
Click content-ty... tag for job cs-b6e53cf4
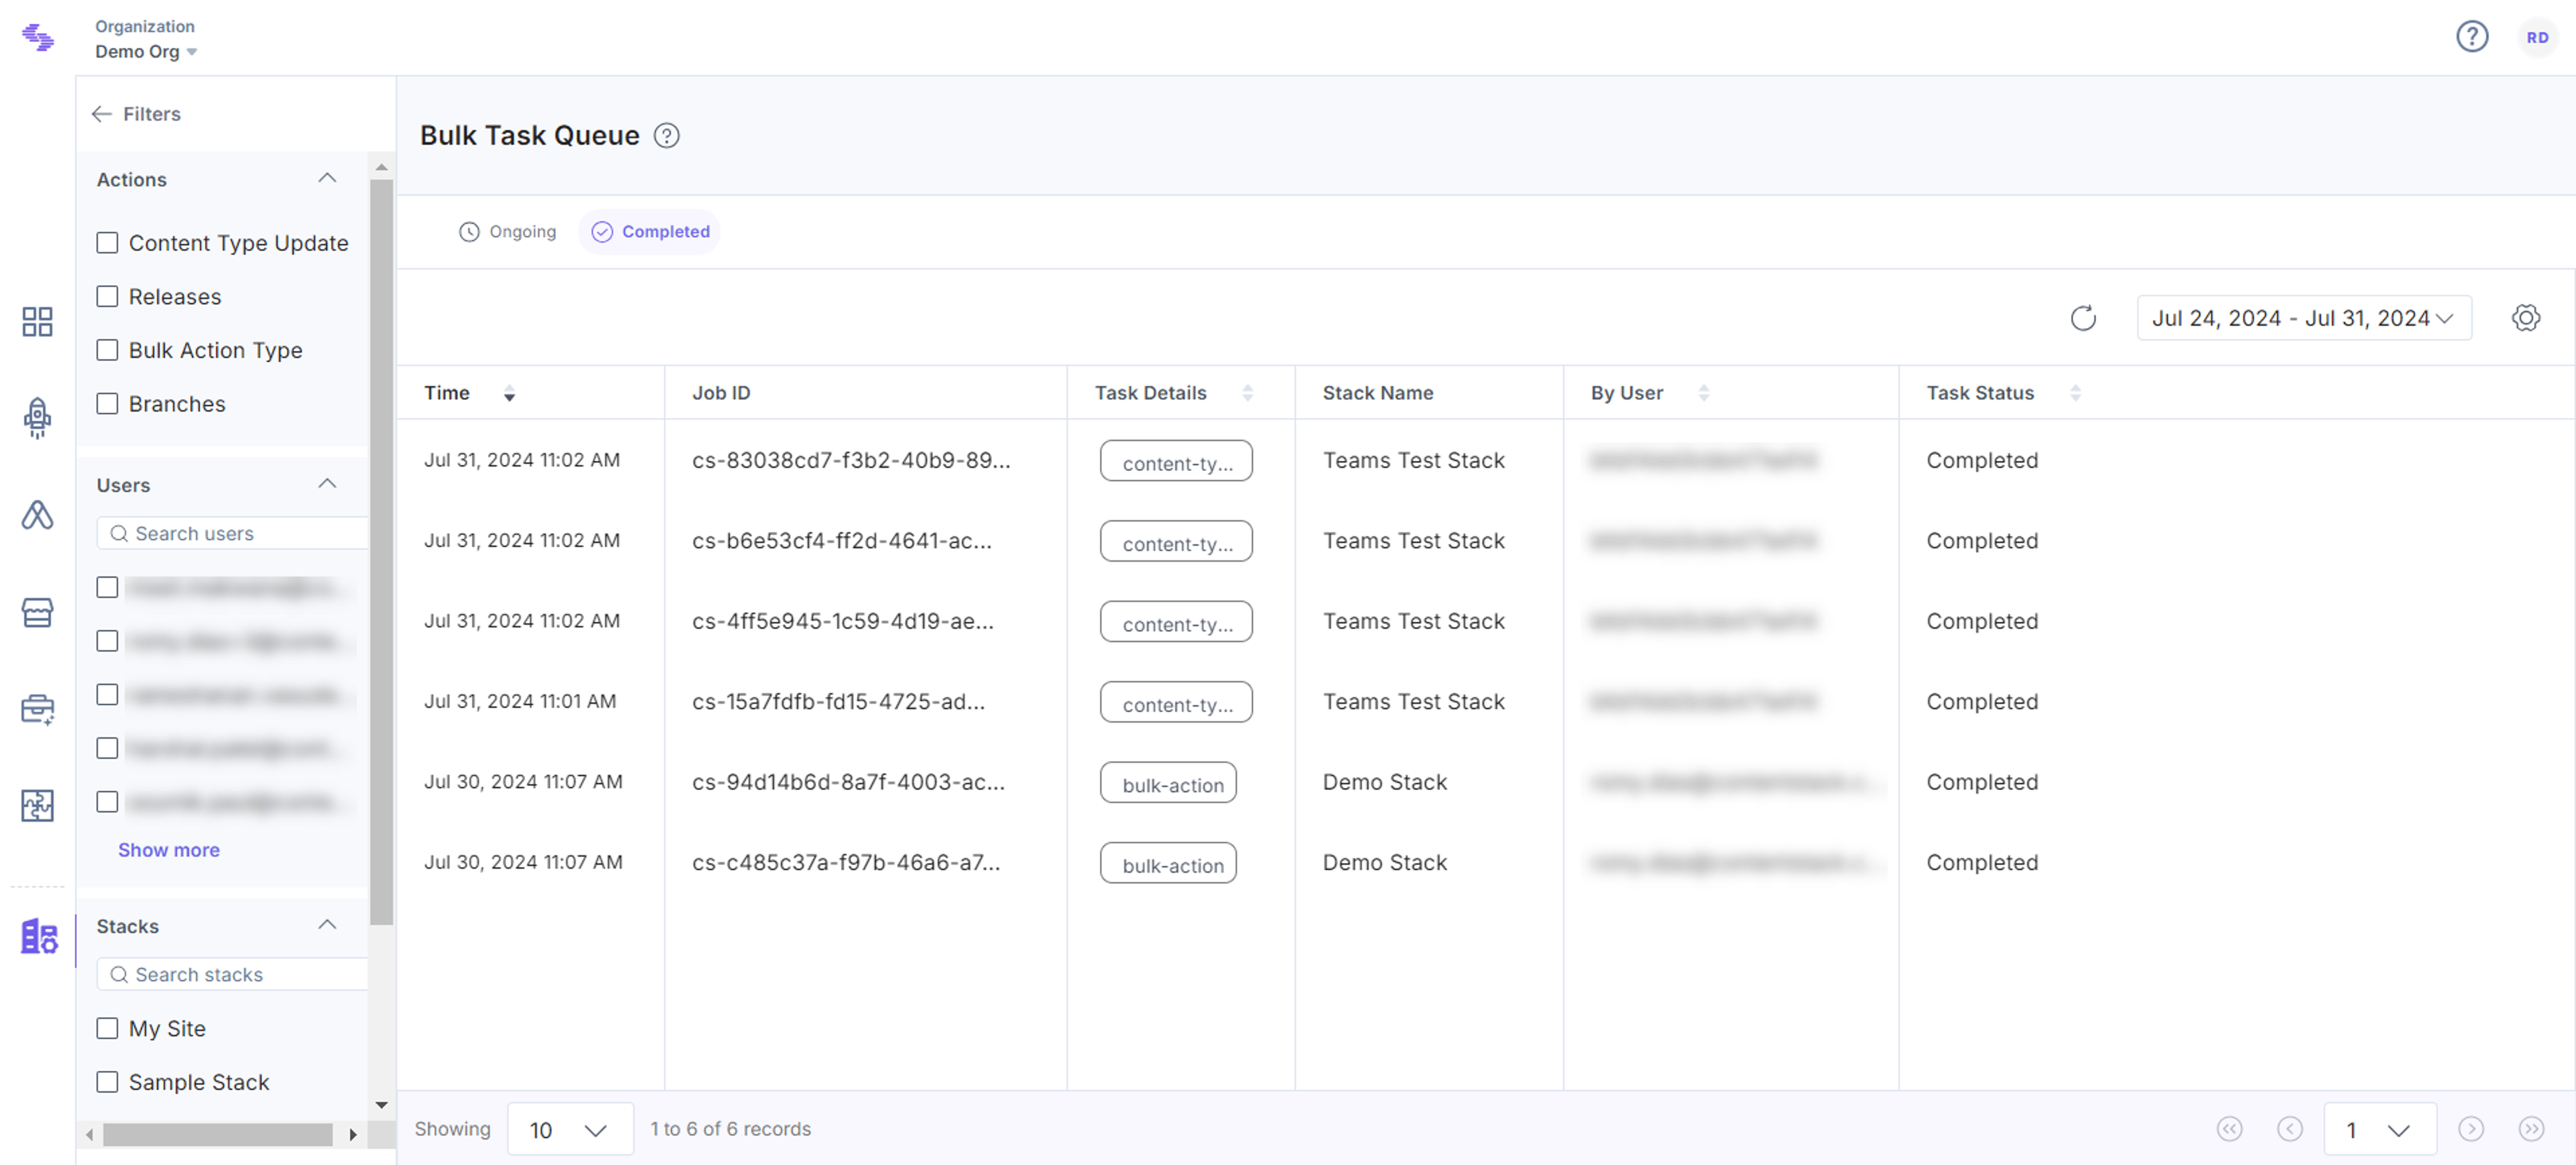pos(1176,542)
